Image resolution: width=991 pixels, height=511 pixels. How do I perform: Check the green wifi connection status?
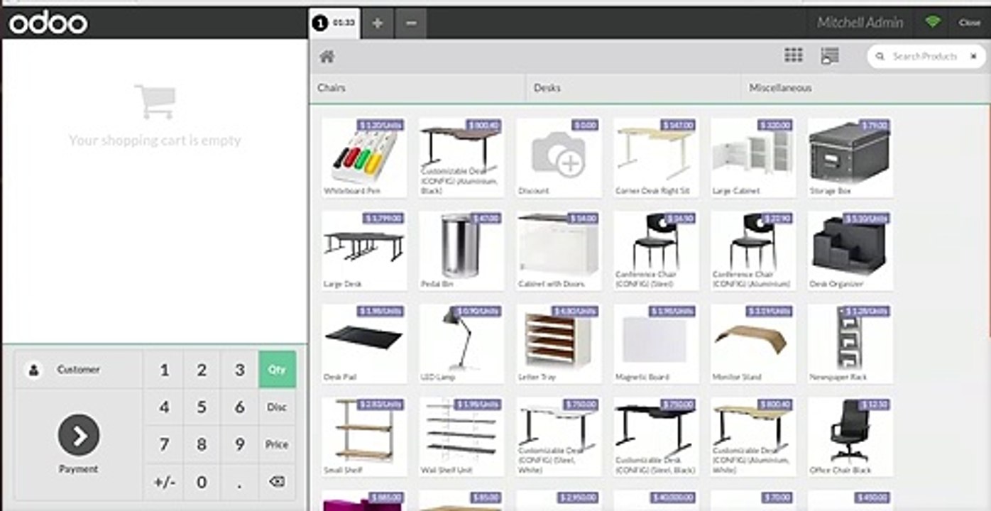tap(933, 22)
